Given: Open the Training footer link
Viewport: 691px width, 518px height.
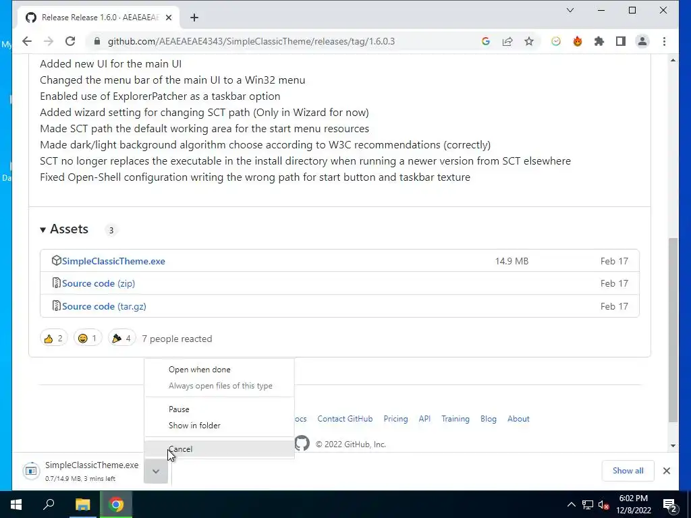Looking at the screenshot, I should [x=455, y=419].
